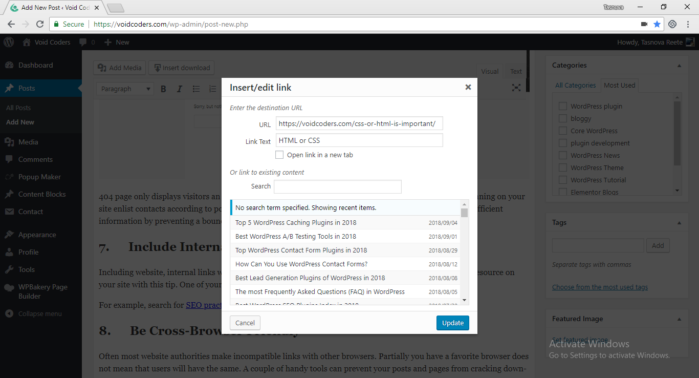Viewport: 699px width, 378px height.
Task: Apply numbered list in editor toolbar
Action: point(212,89)
